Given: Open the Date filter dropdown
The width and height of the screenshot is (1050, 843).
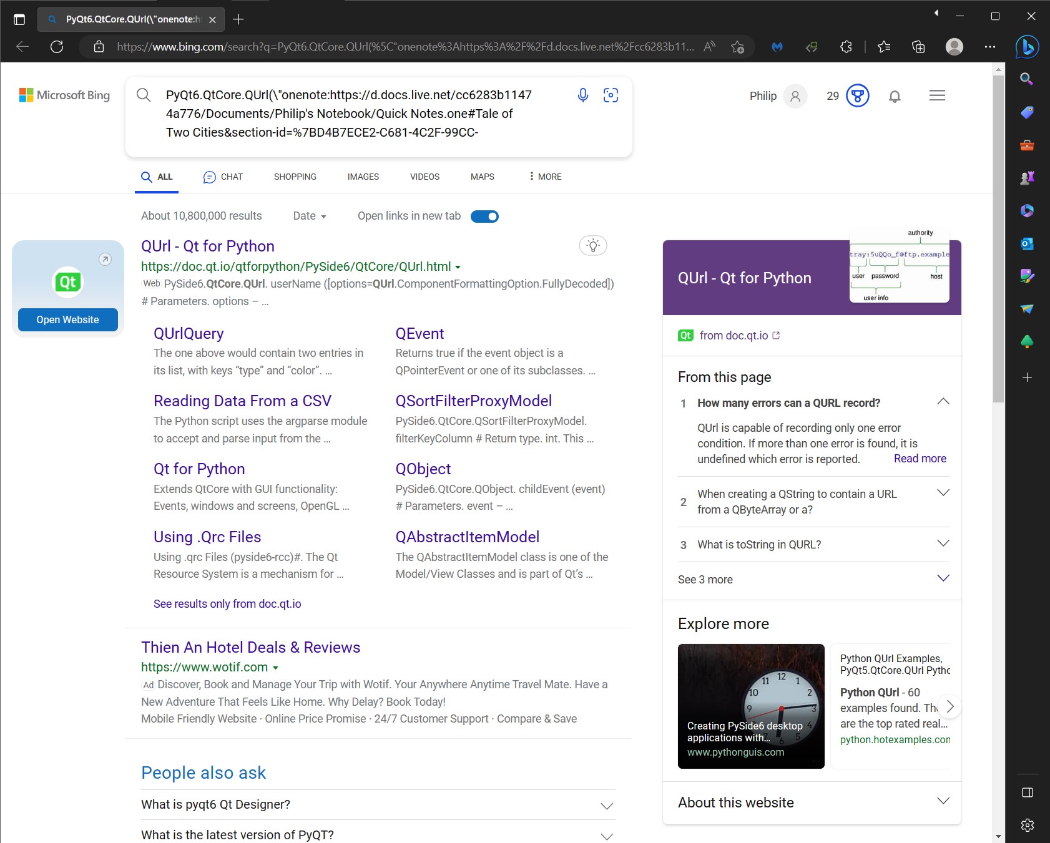Looking at the screenshot, I should pyautogui.click(x=310, y=216).
